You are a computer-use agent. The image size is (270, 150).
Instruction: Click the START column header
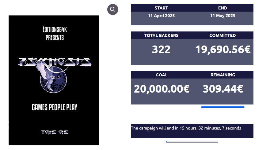[x=161, y=8]
